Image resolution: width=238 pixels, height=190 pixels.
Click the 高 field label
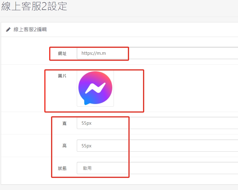(64, 146)
